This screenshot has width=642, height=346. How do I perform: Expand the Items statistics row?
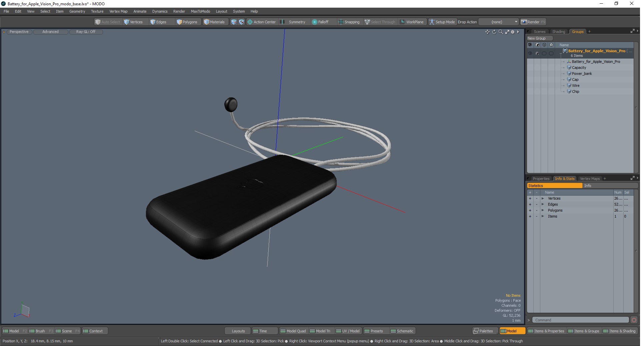click(x=543, y=217)
